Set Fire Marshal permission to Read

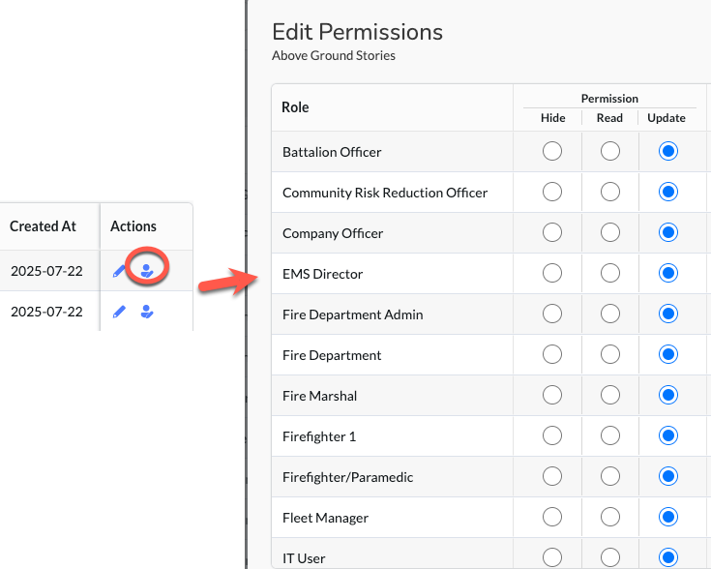pyautogui.click(x=609, y=395)
